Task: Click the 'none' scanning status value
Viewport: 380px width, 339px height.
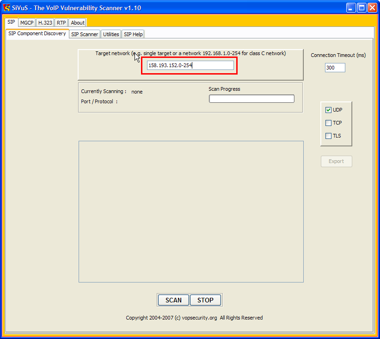Action: 137,92
